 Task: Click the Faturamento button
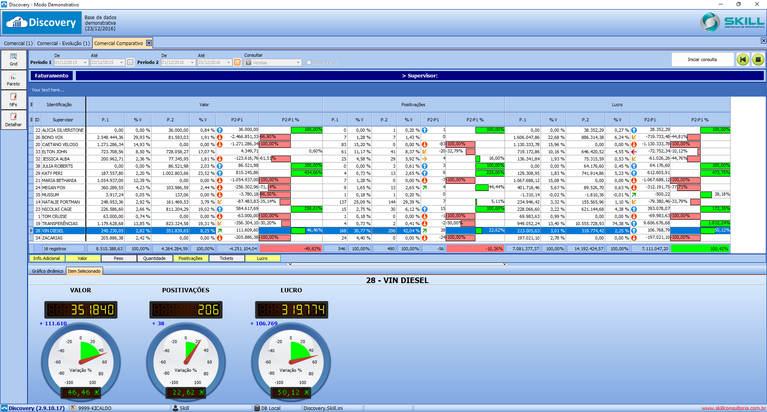52,76
